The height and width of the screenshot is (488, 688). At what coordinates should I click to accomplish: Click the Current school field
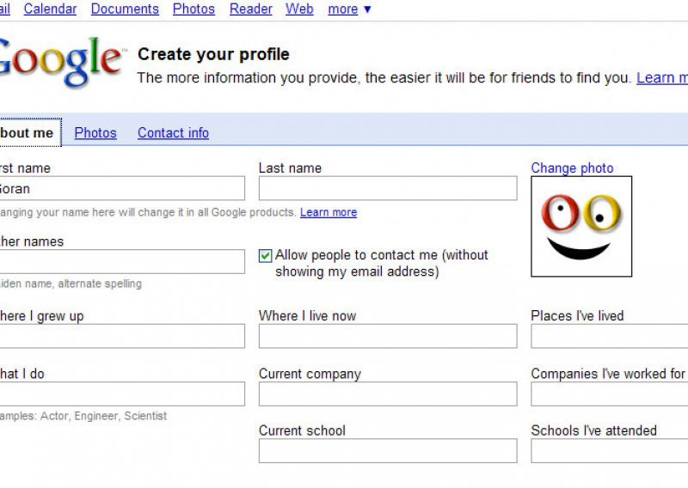pyautogui.click(x=388, y=451)
